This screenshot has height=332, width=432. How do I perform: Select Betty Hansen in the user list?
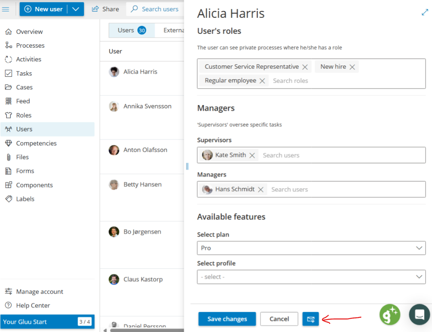pyautogui.click(x=142, y=185)
